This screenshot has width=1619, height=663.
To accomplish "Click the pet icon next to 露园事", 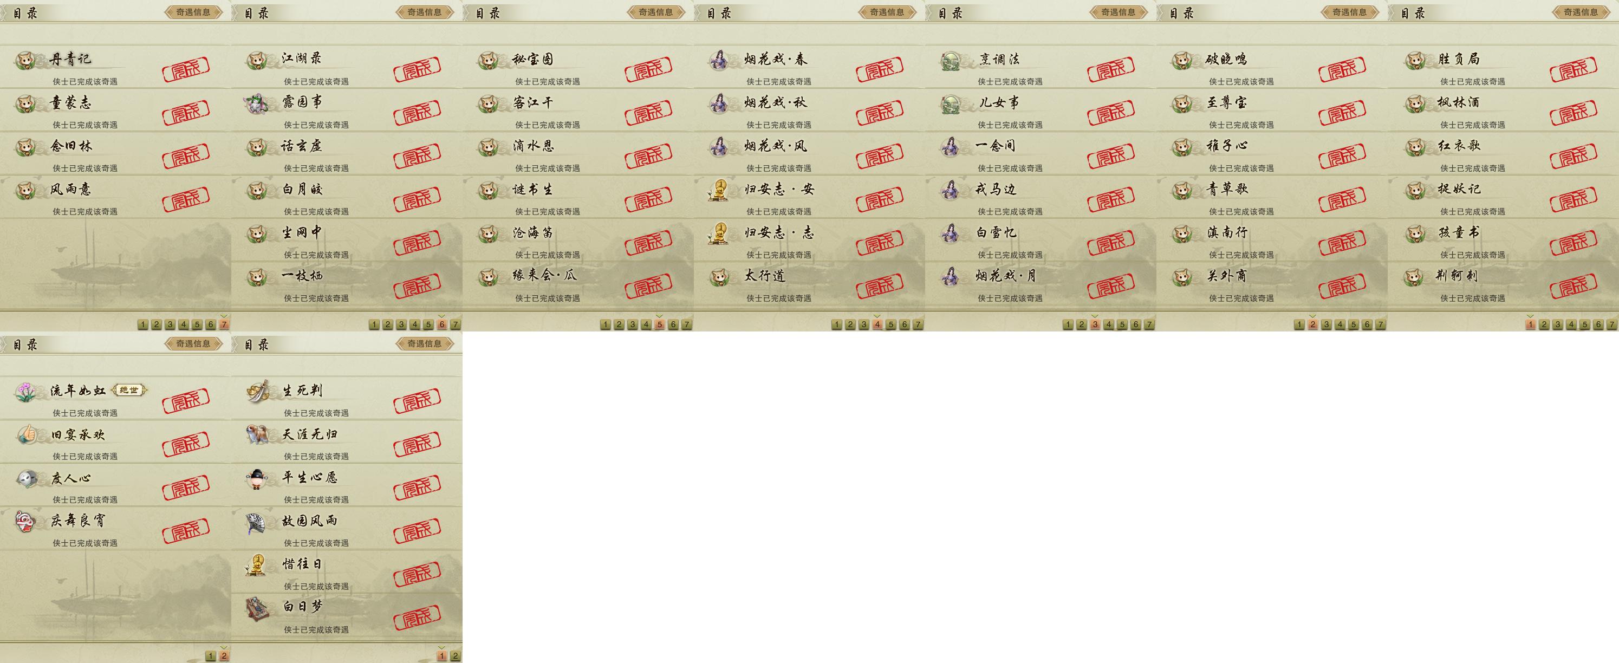I will pos(258,103).
